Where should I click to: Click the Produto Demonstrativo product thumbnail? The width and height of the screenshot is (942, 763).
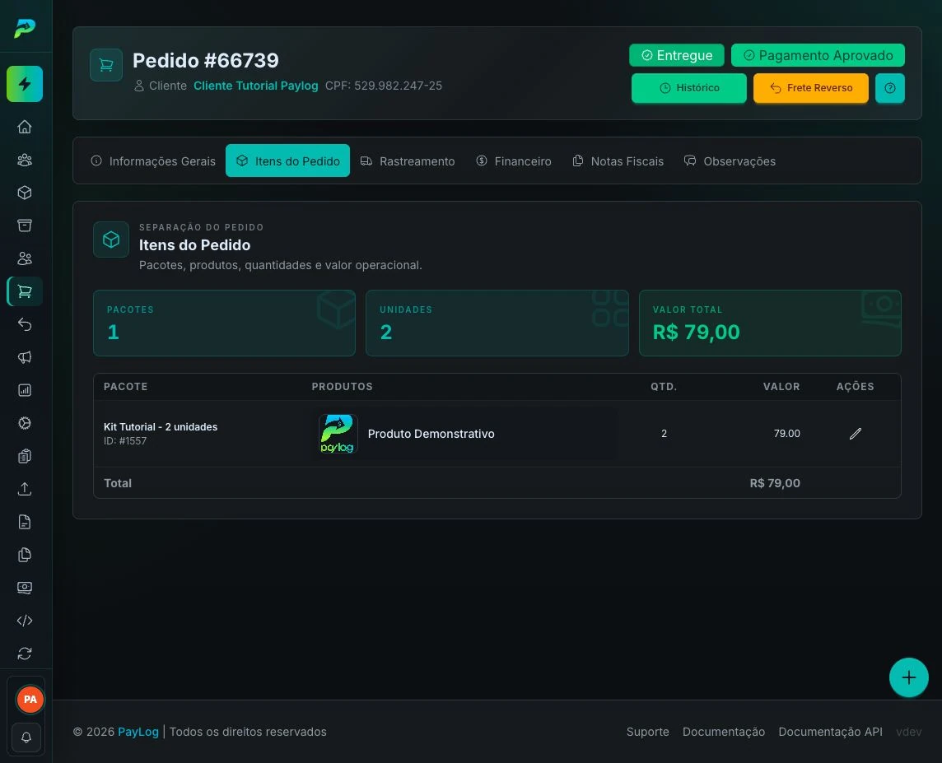point(338,434)
